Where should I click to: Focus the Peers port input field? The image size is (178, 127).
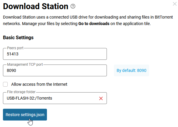pyautogui.click(x=55, y=54)
